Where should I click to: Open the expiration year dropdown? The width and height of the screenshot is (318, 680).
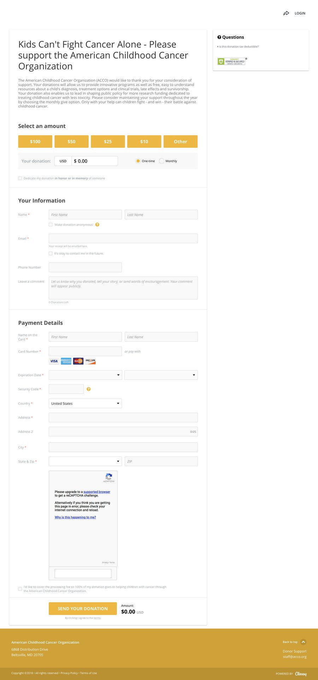pos(161,375)
